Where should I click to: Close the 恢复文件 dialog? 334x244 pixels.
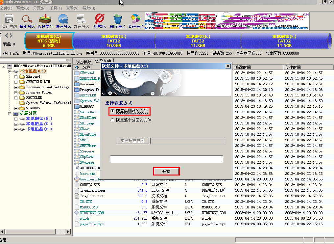pos(228,66)
